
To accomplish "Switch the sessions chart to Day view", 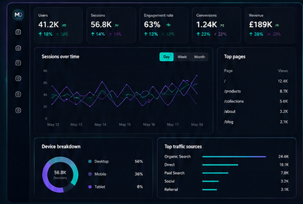I will [x=166, y=57].
